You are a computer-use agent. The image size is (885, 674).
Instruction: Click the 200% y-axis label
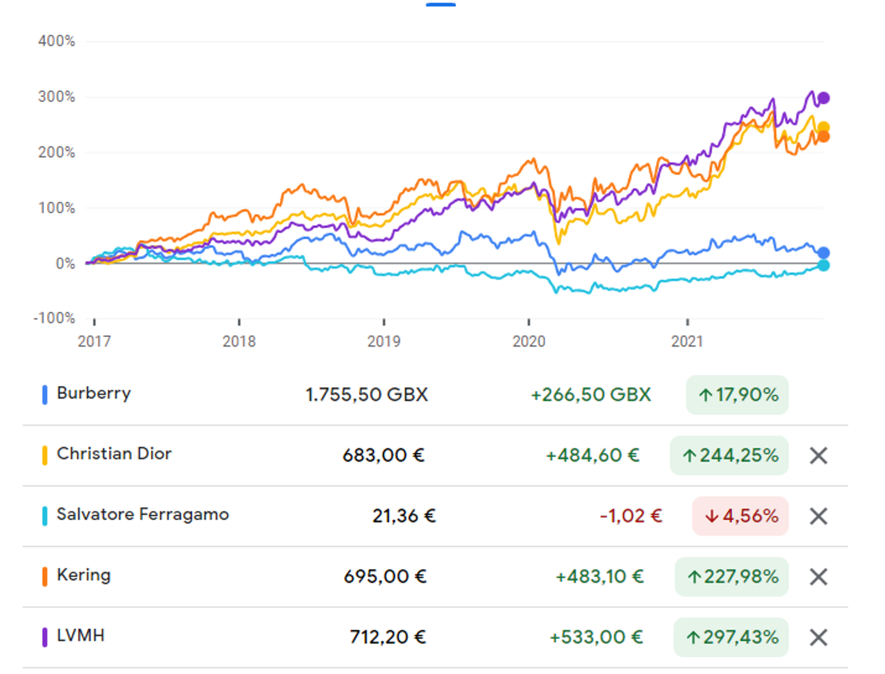[x=57, y=152]
